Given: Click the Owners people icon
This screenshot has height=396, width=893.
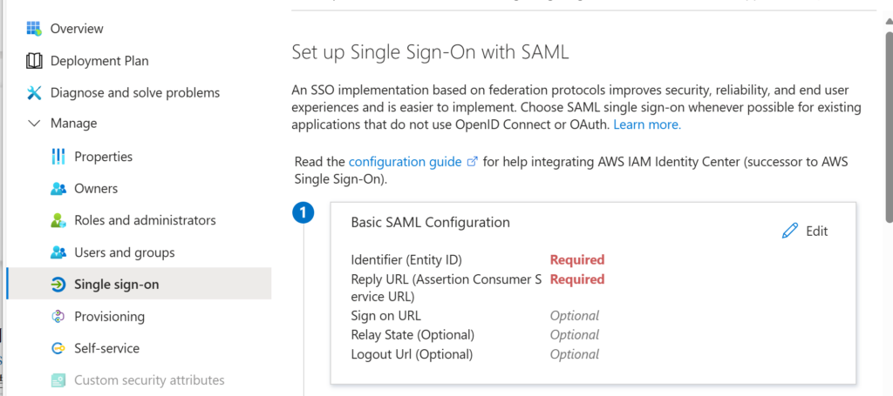Looking at the screenshot, I should pos(58,189).
